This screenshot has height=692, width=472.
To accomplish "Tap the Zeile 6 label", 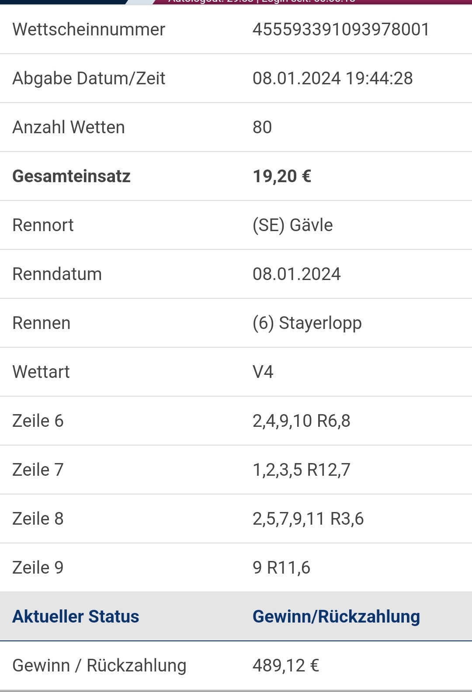I will click(38, 421).
